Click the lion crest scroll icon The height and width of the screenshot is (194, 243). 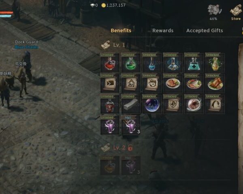click(173, 104)
